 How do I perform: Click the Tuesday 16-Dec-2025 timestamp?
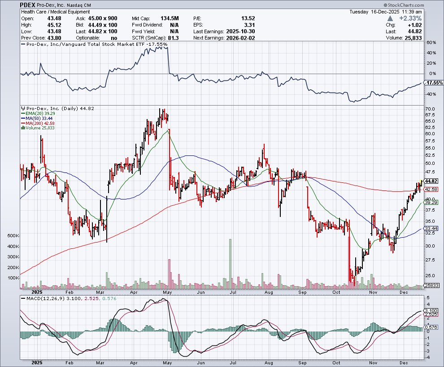point(385,12)
